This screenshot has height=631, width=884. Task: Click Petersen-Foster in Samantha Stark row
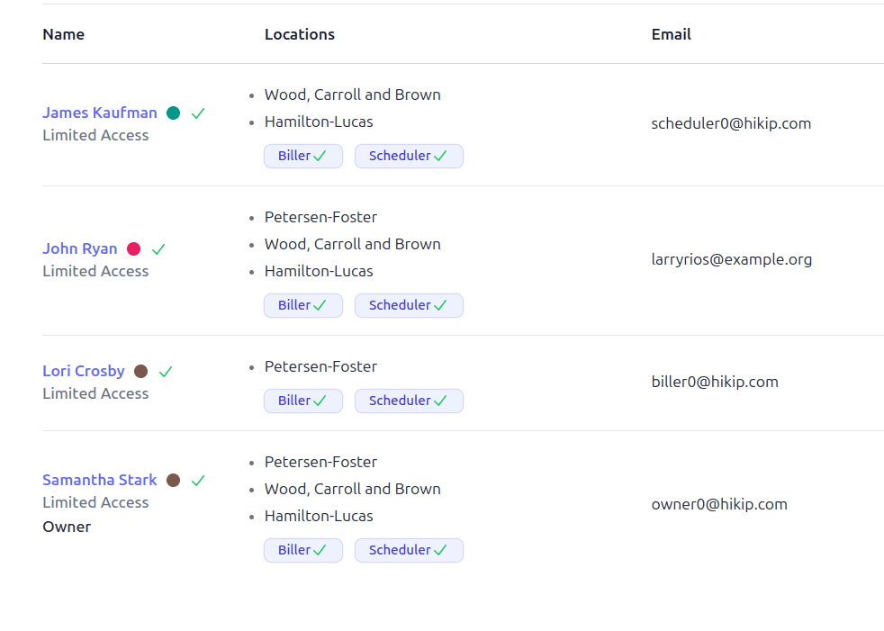point(320,462)
